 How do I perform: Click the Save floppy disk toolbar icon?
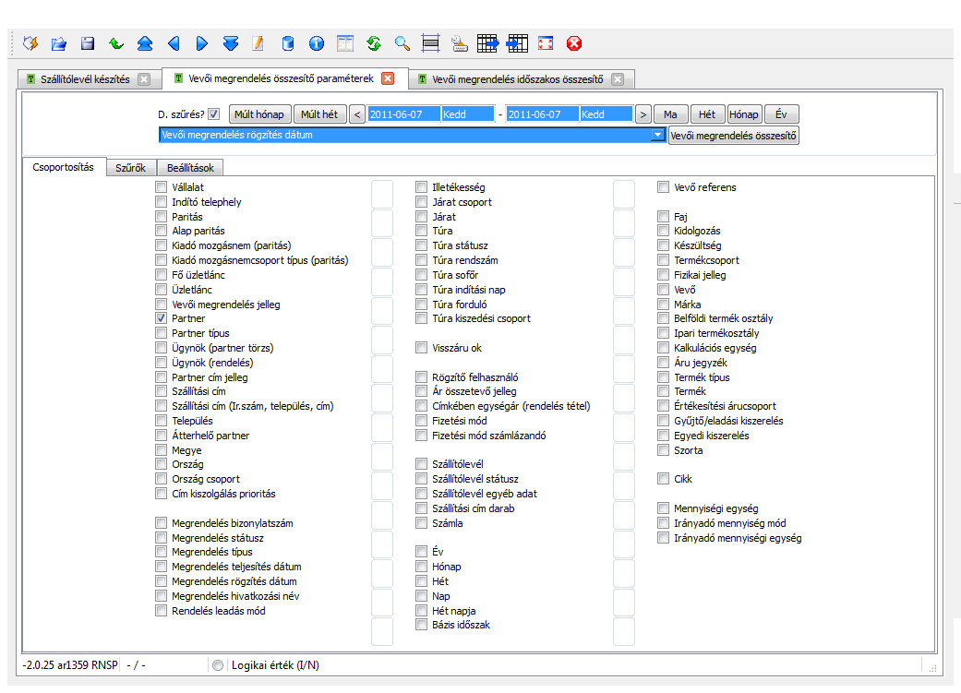click(88, 43)
